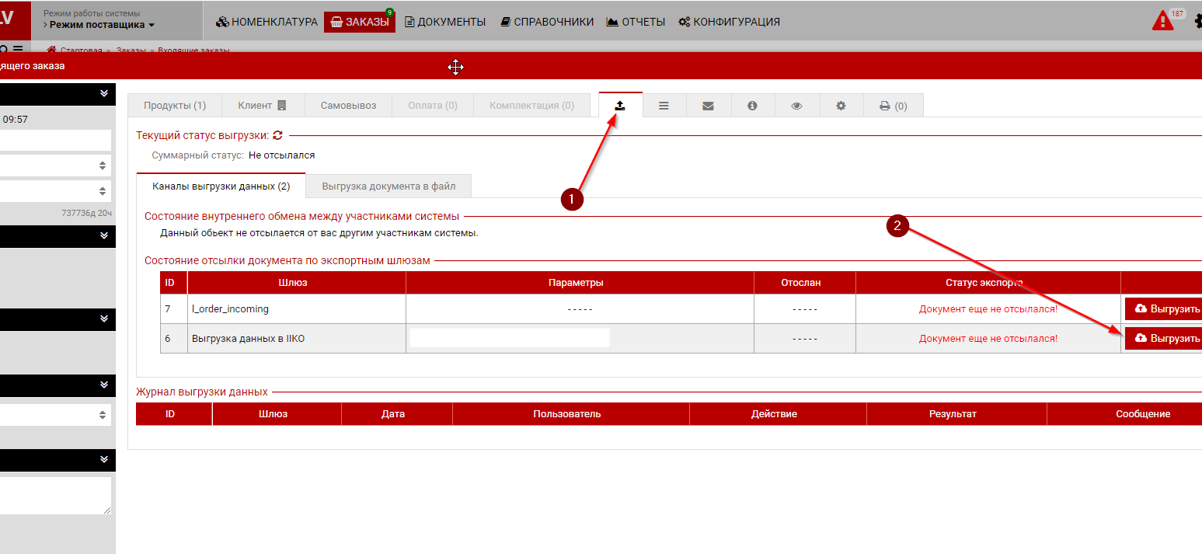Switch to Выгрузка документа в файл tab
Image resolution: width=1202 pixels, height=554 pixels.
click(388, 186)
